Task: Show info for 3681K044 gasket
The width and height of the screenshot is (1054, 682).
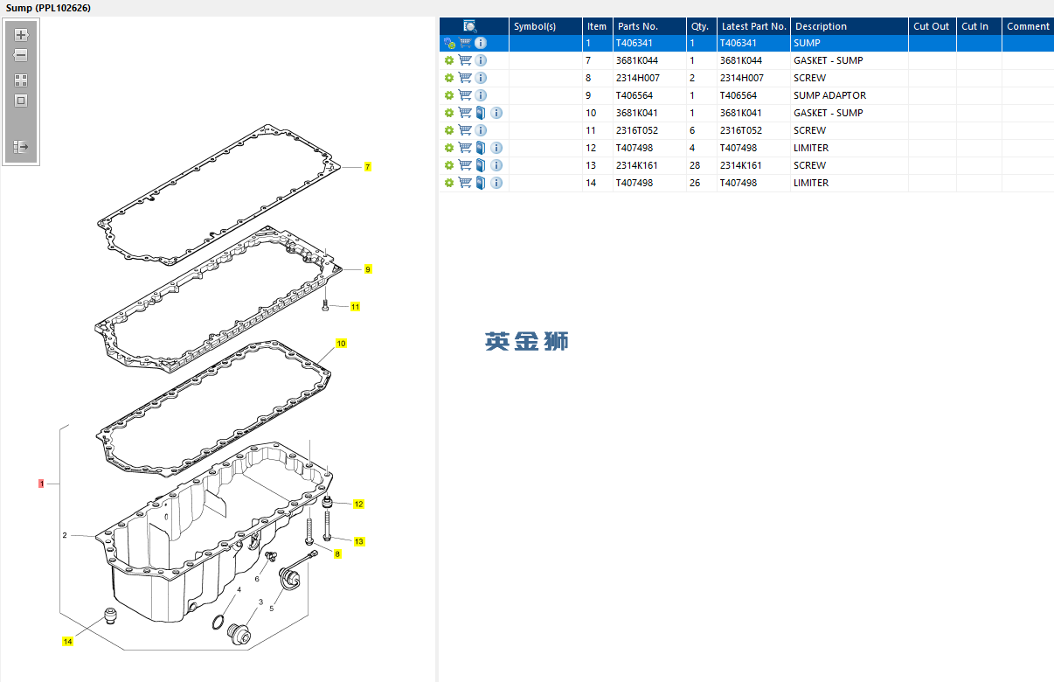Action: click(481, 60)
